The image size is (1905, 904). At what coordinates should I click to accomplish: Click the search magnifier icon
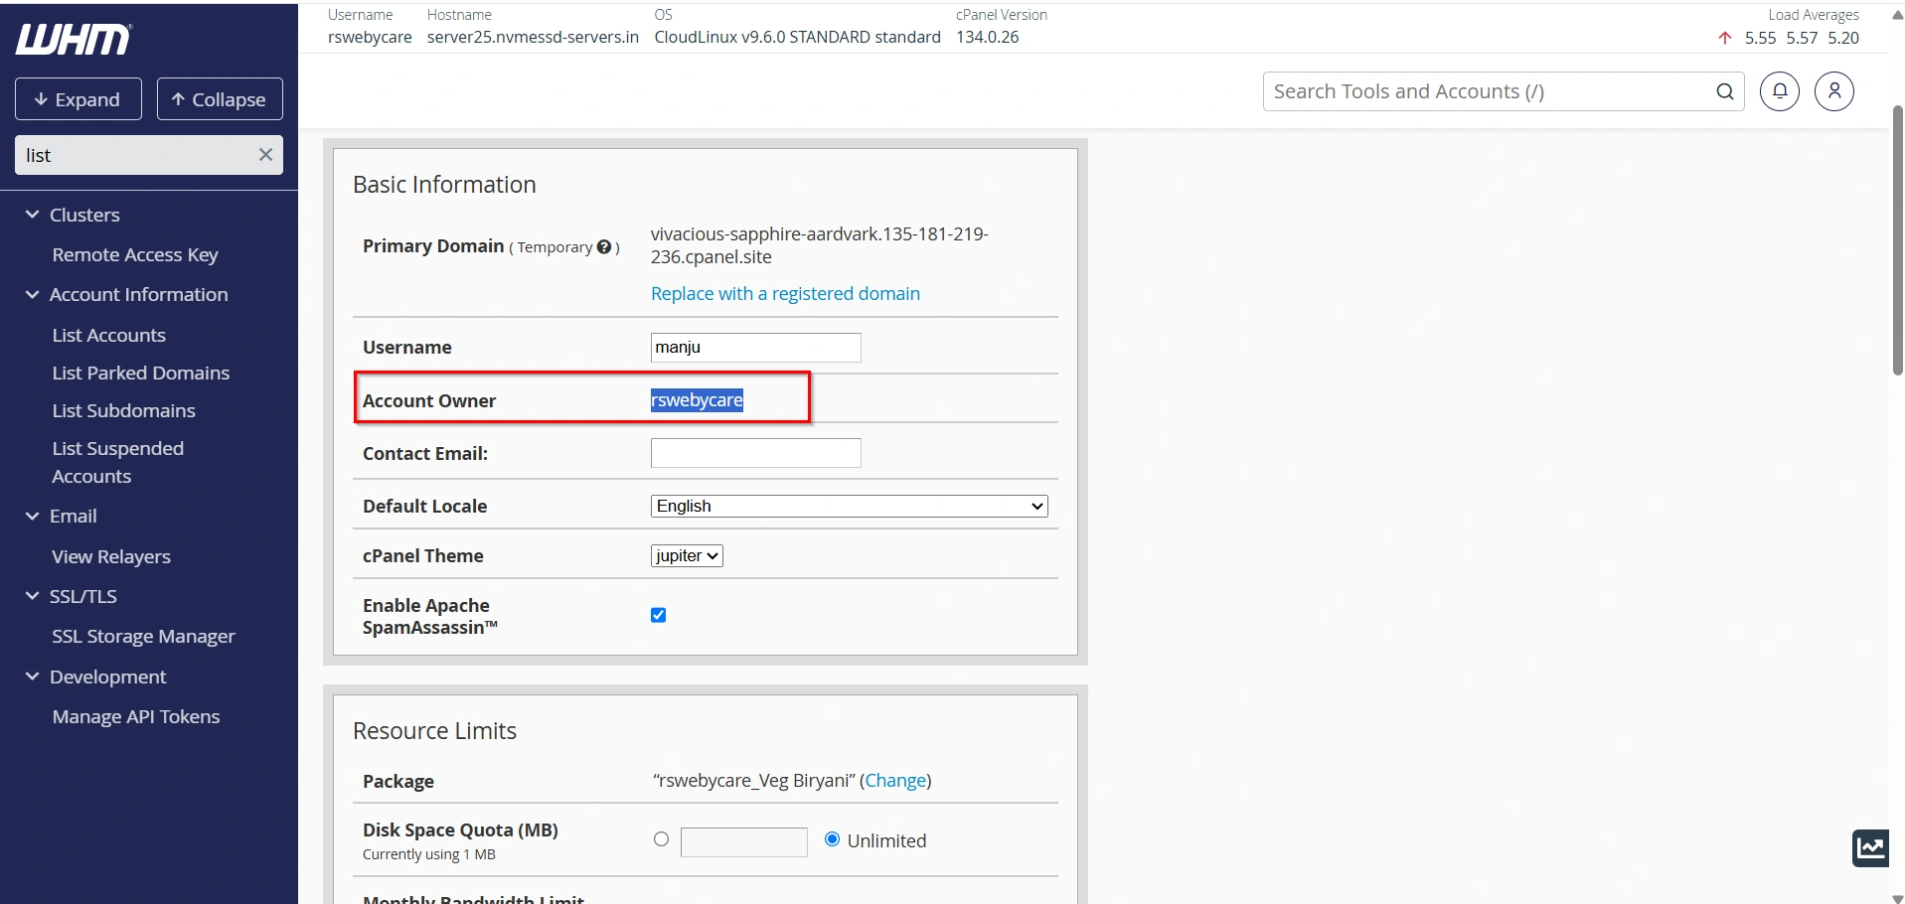(x=1725, y=91)
